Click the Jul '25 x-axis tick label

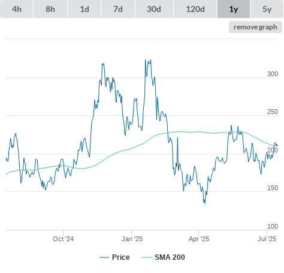point(267,239)
